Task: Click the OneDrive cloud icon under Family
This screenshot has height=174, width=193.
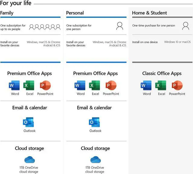Action: tap(29, 160)
